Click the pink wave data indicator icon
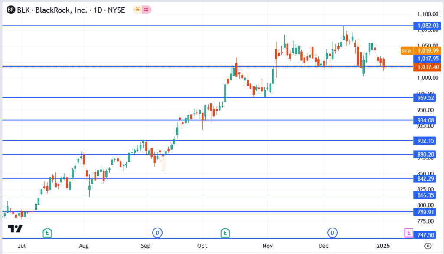The image size is (444, 254). (147, 9)
